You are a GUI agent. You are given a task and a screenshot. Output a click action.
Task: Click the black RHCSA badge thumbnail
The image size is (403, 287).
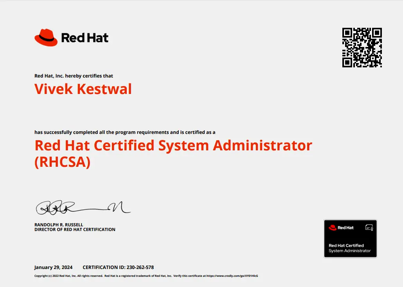(x=350, y=238)
